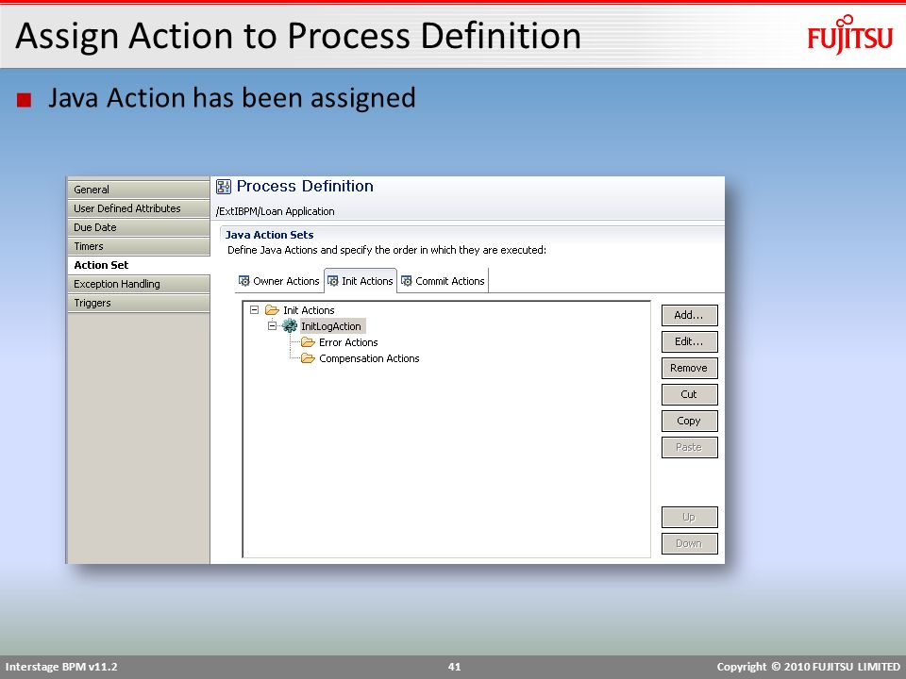906x679 pixels.
Task: Select the Init Actions root tree item
Action: (309, 310)
